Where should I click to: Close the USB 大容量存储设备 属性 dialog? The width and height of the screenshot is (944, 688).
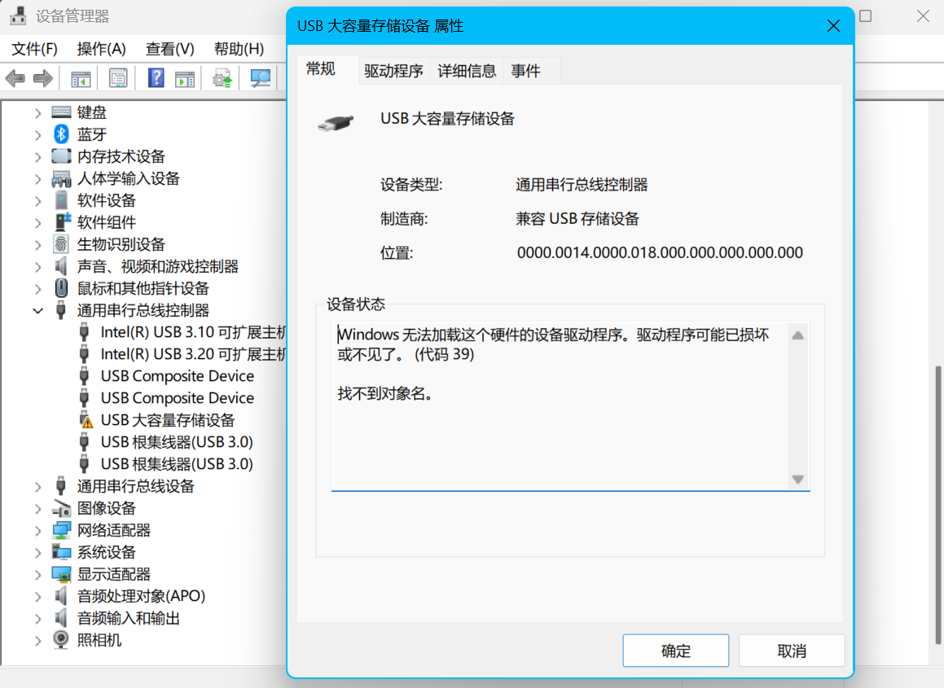pyautogui.click(x=833, y=26)
